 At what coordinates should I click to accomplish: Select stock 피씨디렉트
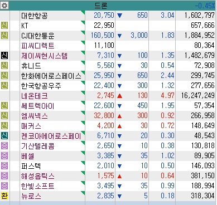click(x=38, y=46)
